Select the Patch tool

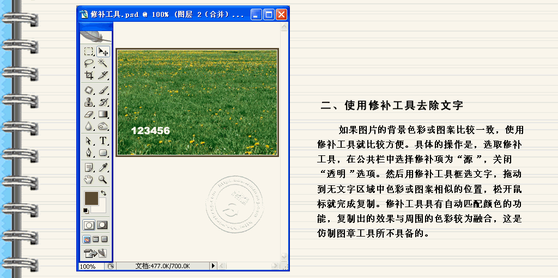pyautogui.click(x=88, y=90)
